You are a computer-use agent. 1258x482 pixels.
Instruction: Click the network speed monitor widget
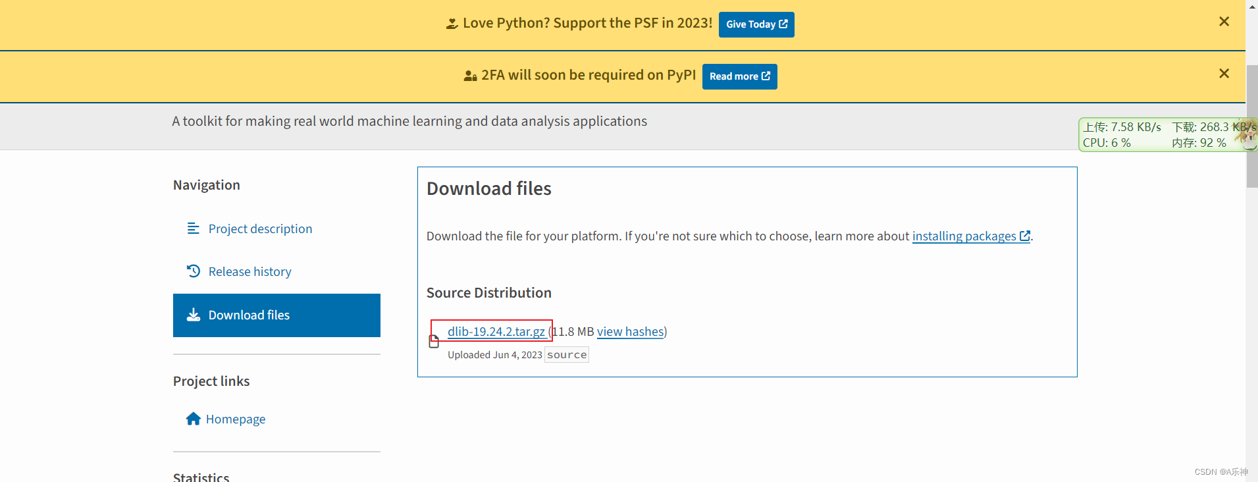[x=1168, y=134]
